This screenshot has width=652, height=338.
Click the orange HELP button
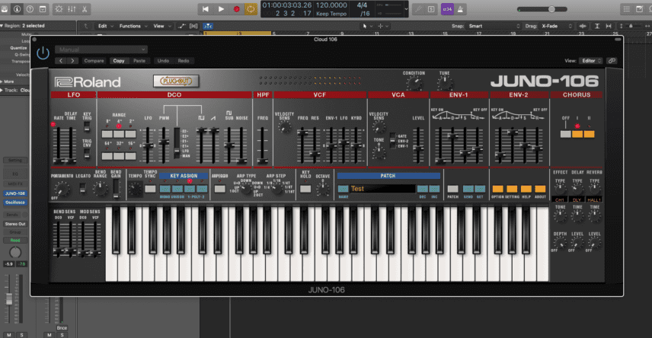(x=526, y=189)
